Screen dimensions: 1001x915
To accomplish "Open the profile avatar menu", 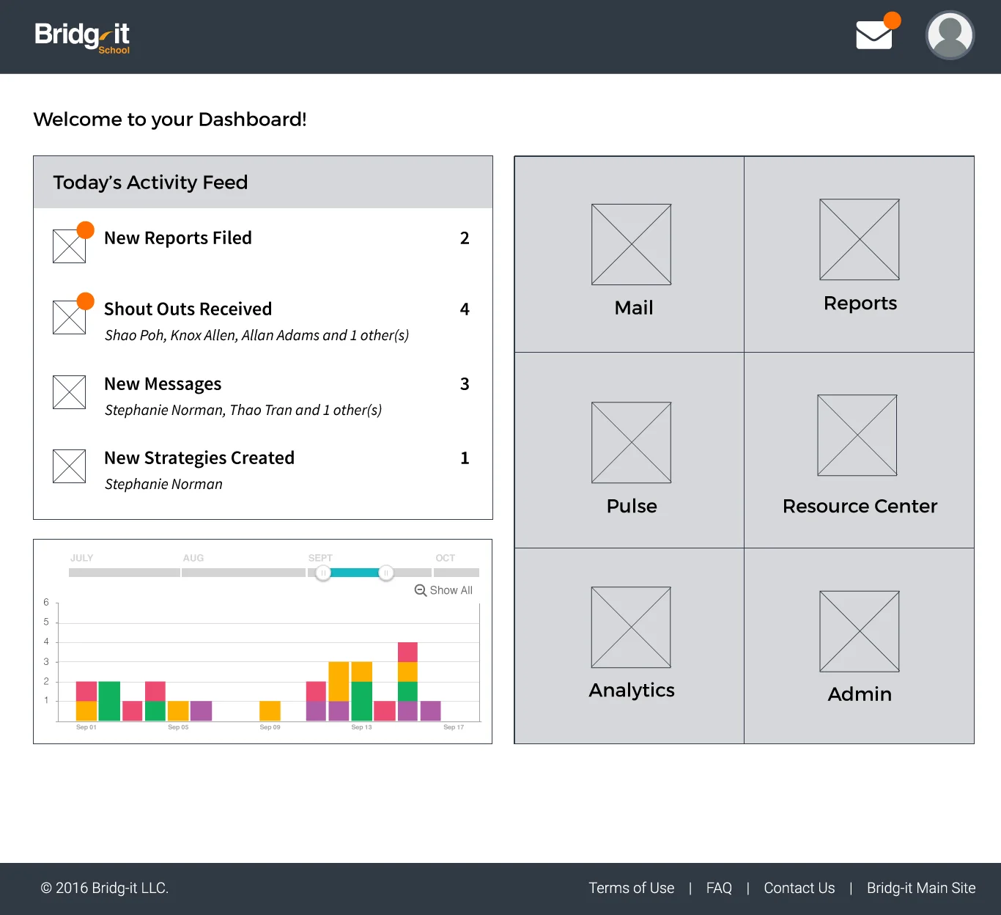I will point(950,34).
